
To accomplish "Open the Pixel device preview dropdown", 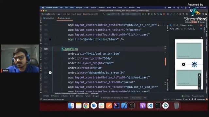I will [x=184, y=25].
